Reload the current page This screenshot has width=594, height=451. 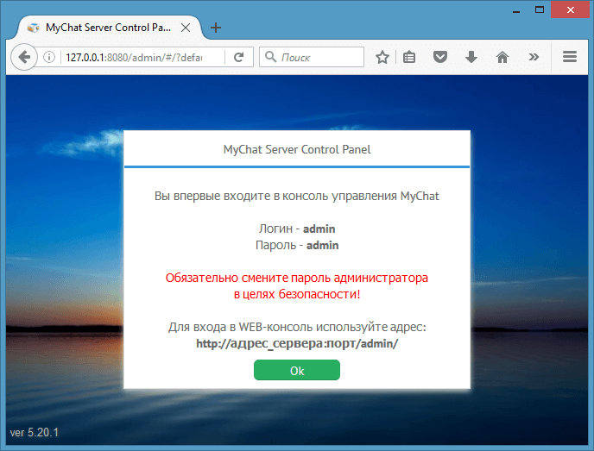point(238,58)
